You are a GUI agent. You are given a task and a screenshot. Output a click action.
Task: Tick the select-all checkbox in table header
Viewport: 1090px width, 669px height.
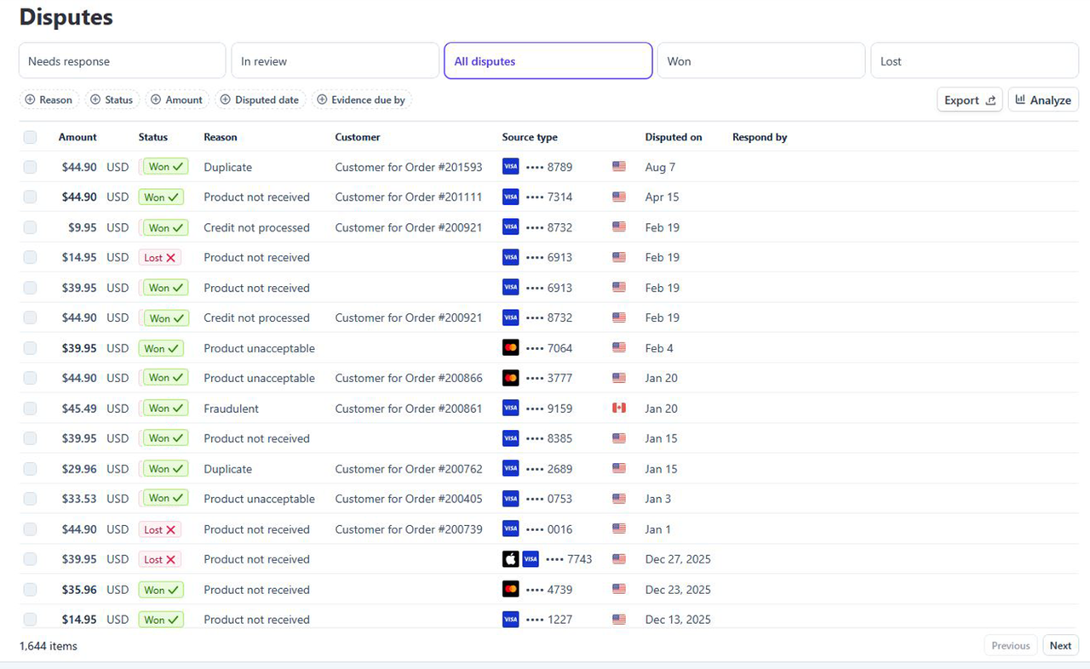tap(30, 137)
